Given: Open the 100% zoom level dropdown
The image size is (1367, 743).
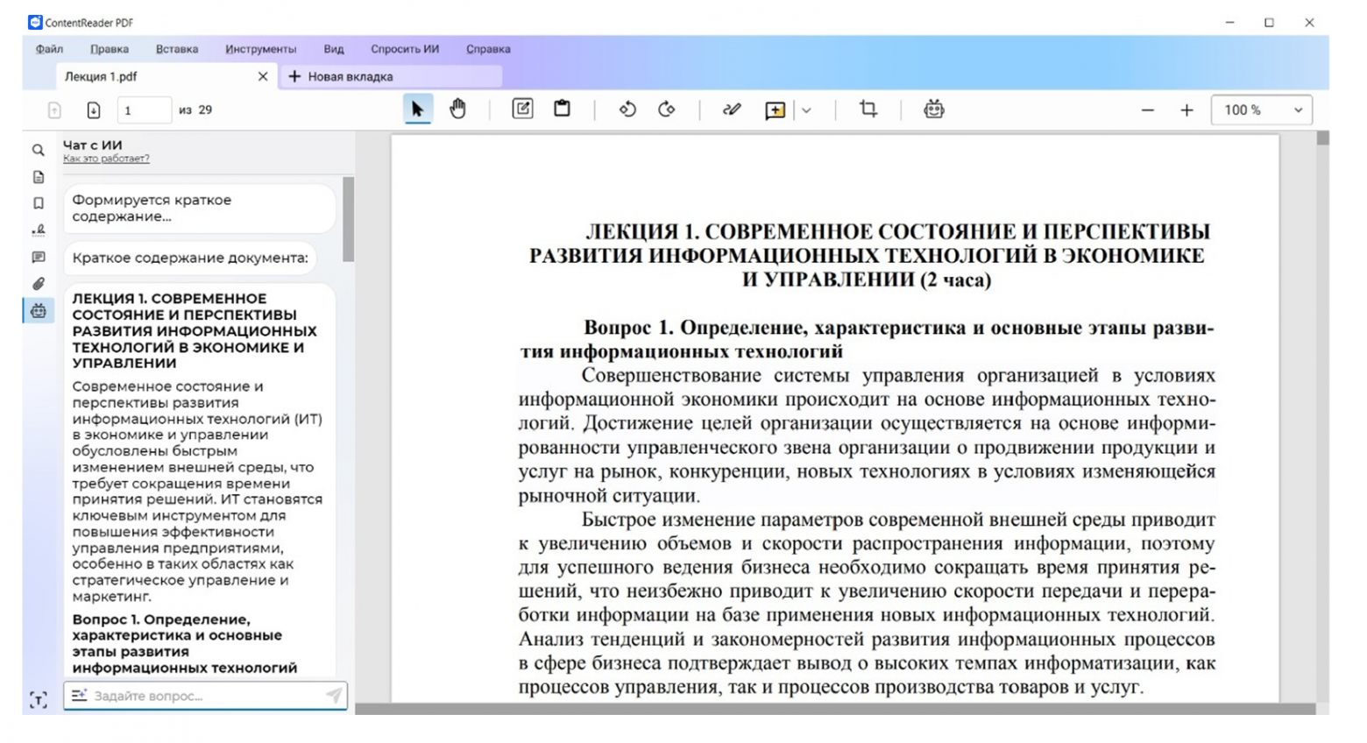Looking at the screenshot, I should (1261, 109).
